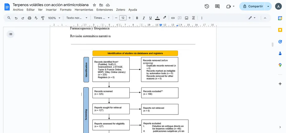The width and height of the screenshot is (286, 133).
Task: Open the search menus magnifier
Action: click(9, 18)
